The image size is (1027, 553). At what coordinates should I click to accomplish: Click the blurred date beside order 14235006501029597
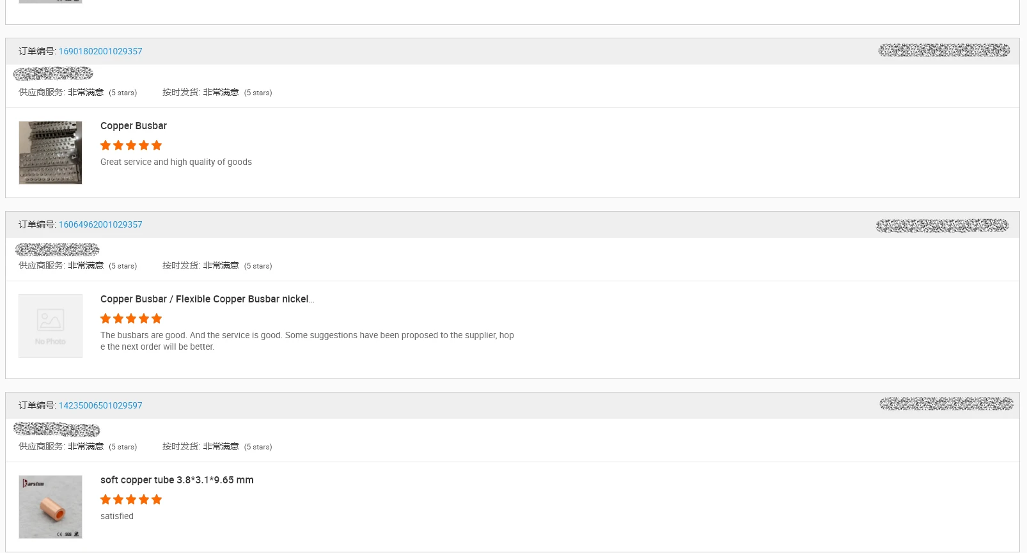(946, 403)
